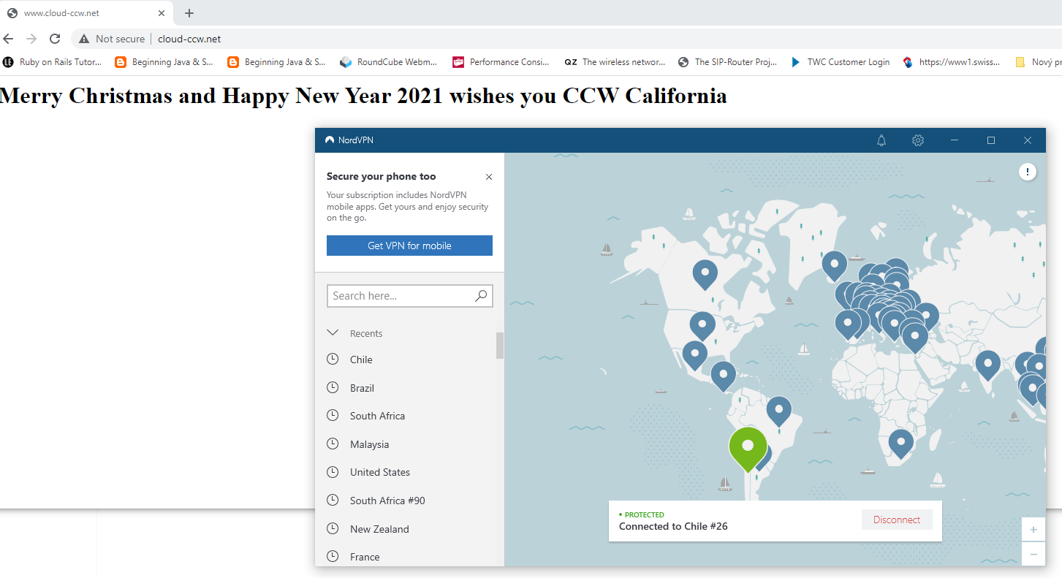Select South Africa from recents

coord(377,416)
